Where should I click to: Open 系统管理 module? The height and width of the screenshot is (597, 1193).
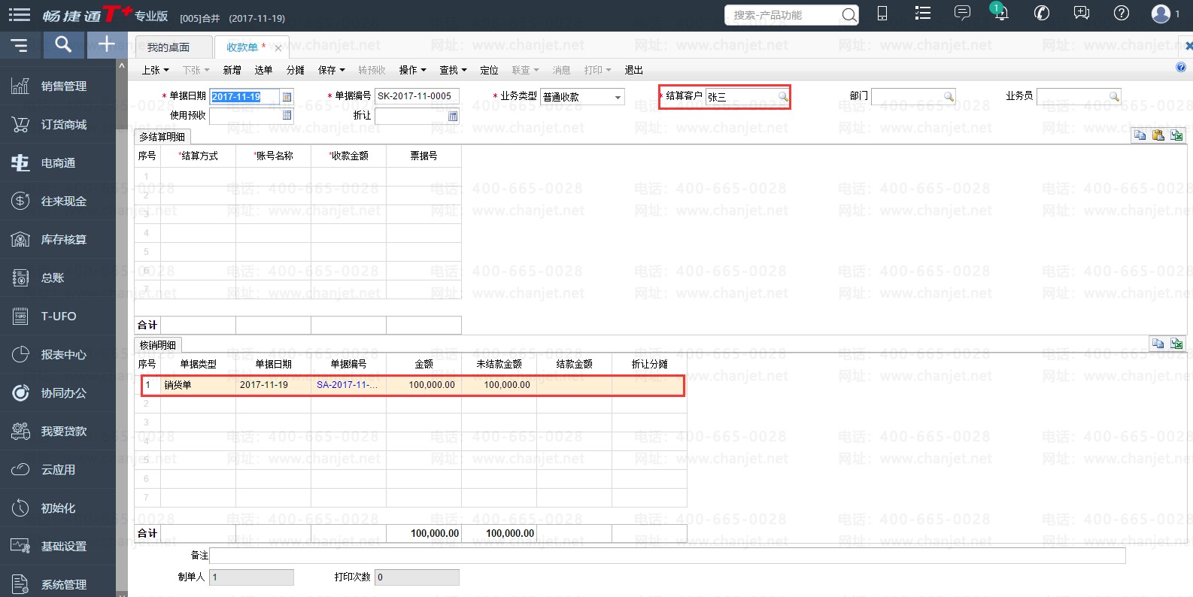click(x=58, y=584)
